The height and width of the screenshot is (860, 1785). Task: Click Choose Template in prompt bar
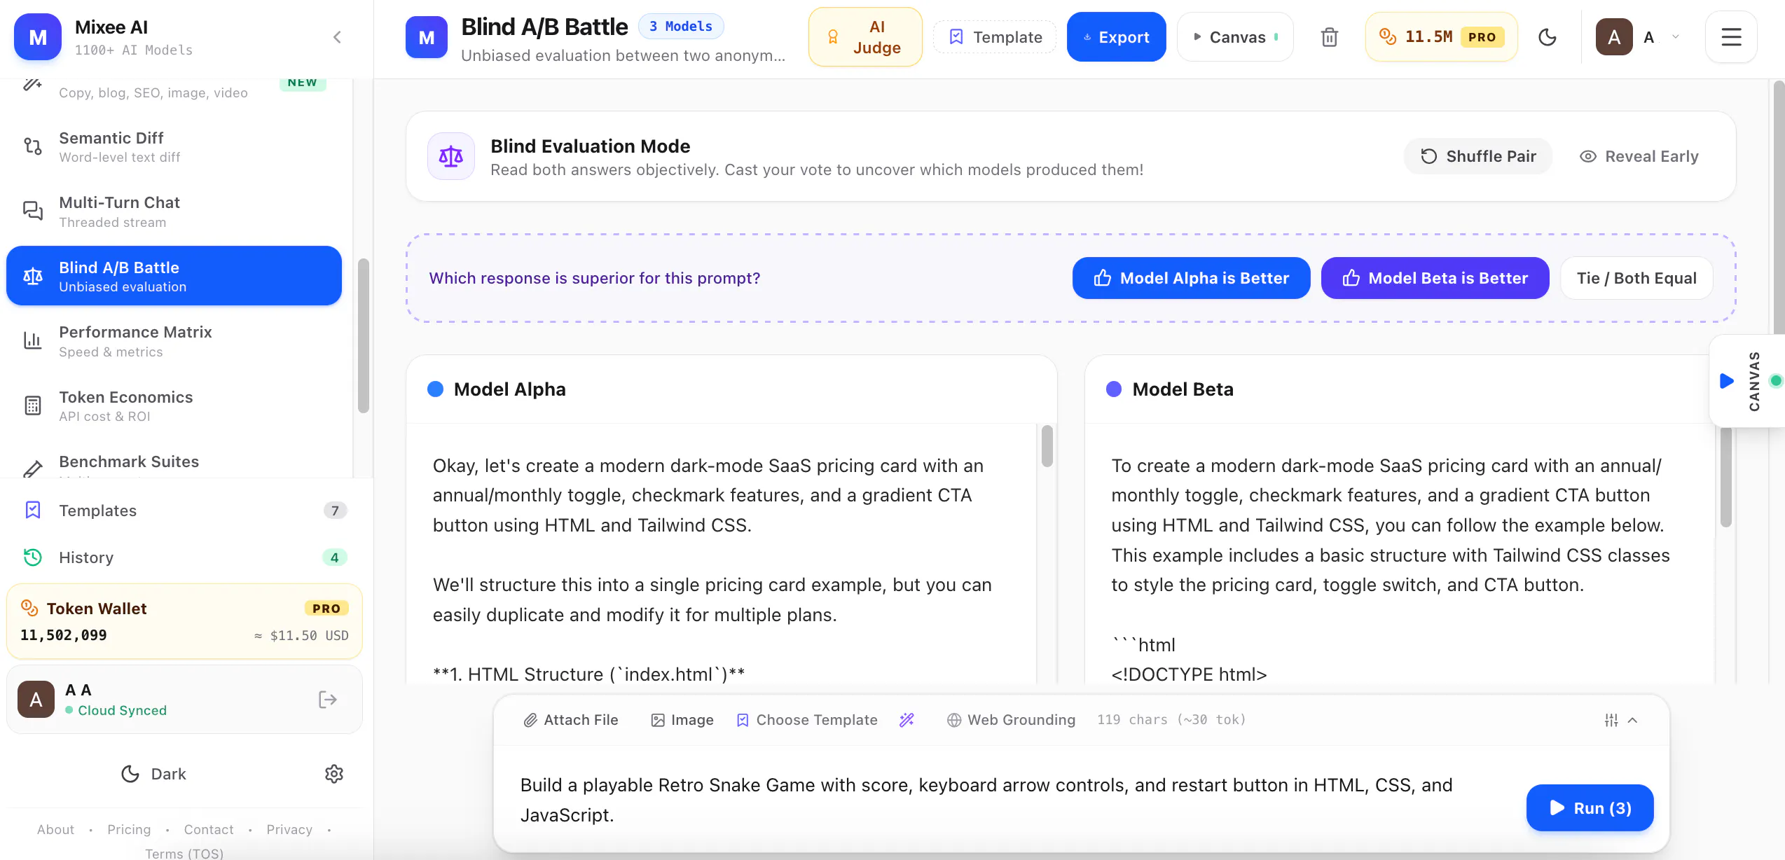[x=807, y=720]
